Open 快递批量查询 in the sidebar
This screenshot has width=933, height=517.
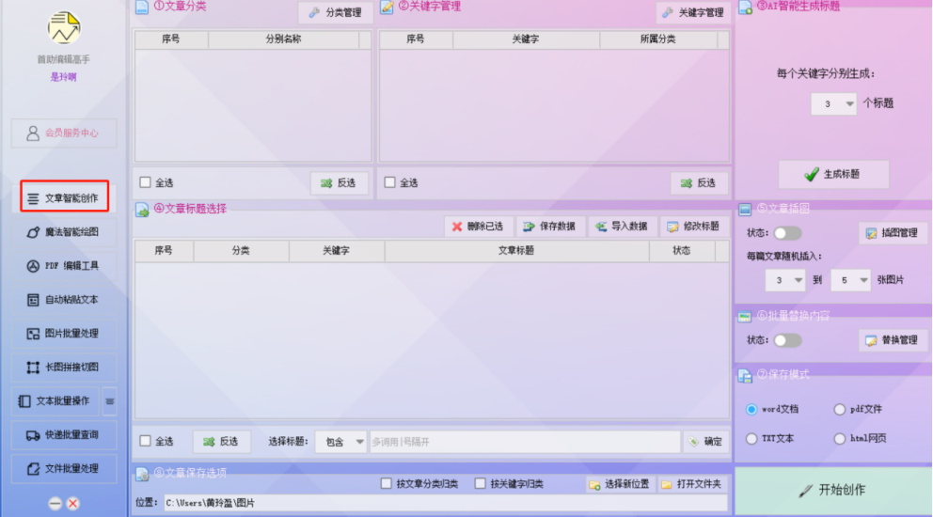[x=64, y=435]
